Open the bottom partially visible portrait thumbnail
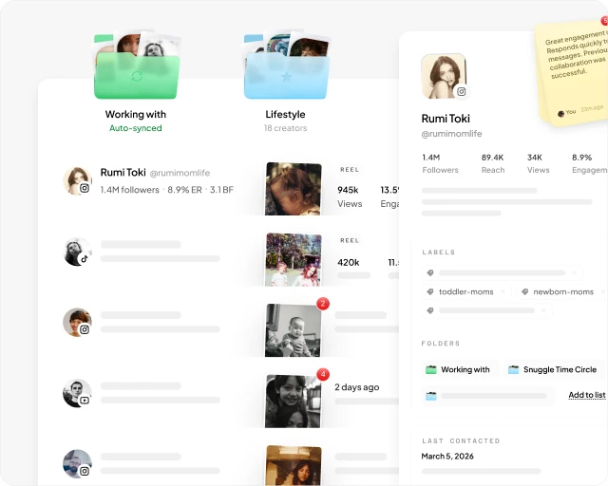This screenshot has width=608, height=486. [294, 465]
